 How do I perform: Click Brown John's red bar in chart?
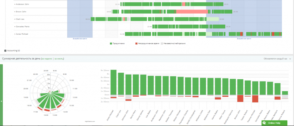pyautogui.click(x=240, y=98)
